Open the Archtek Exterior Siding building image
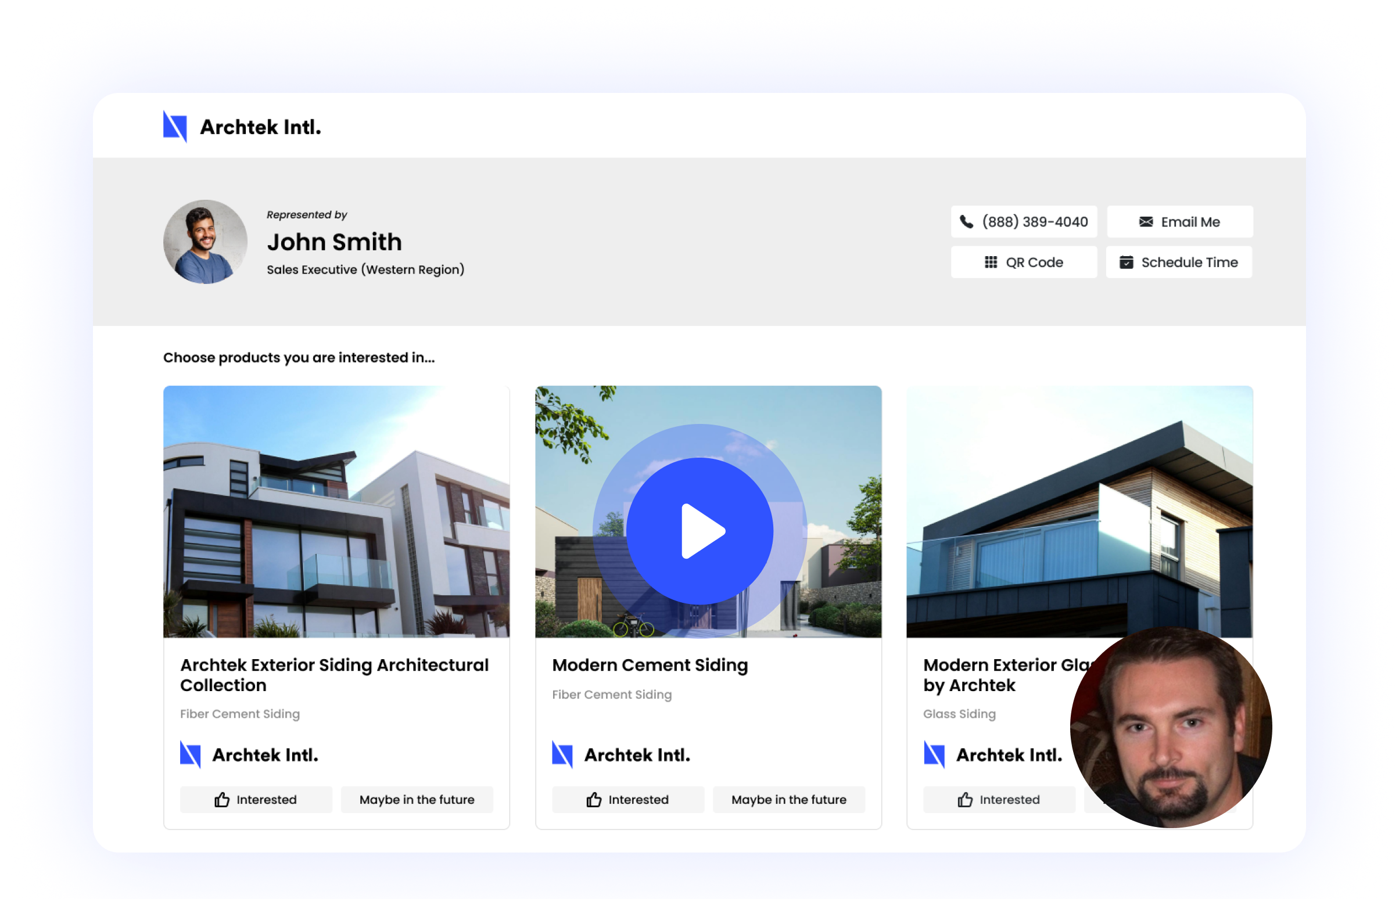 [x=336, y=511]
